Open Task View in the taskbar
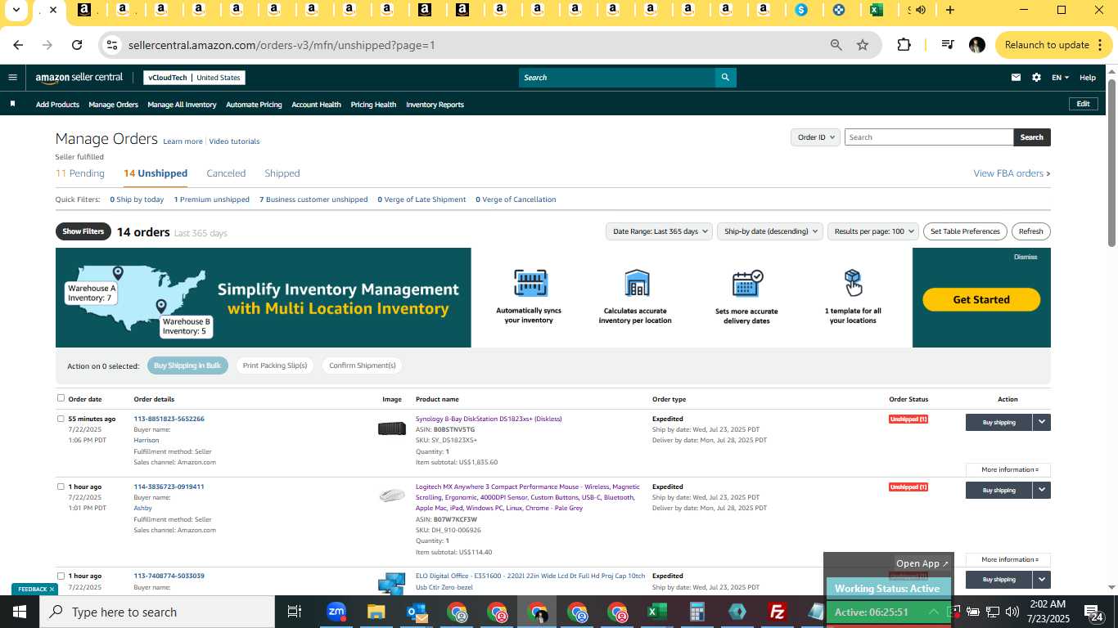Screen dimensions: 1118x628 (x=295, y=612)
